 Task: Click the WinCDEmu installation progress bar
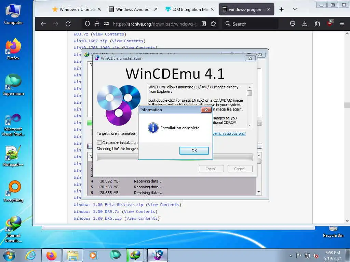click(175, 157)
